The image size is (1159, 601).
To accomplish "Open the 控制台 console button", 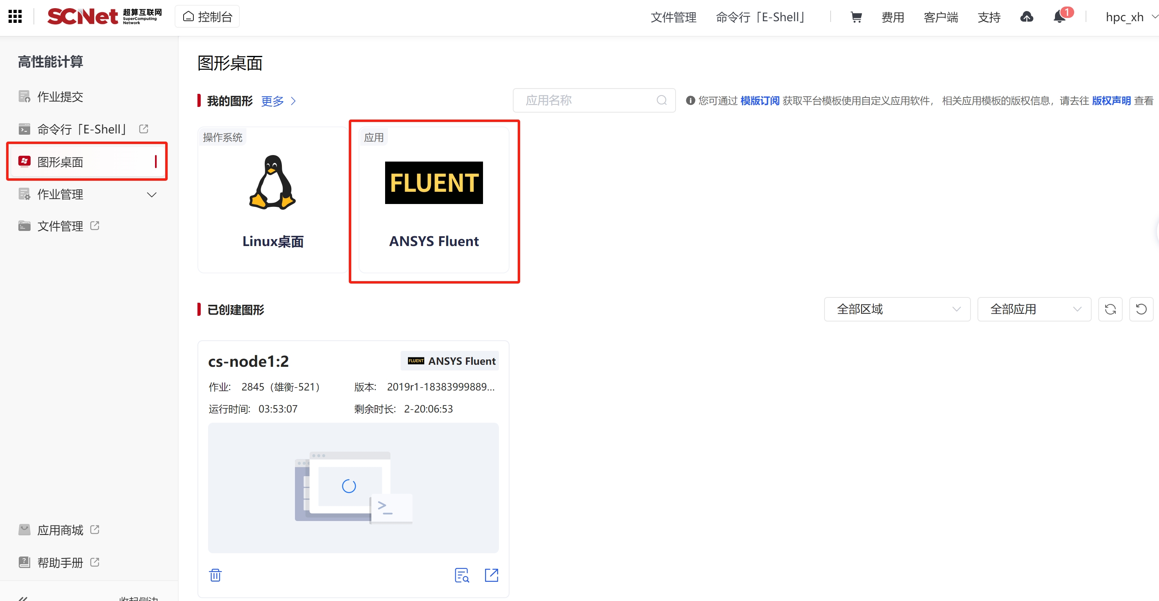I will pyautogui.click(x=207, y=17).
